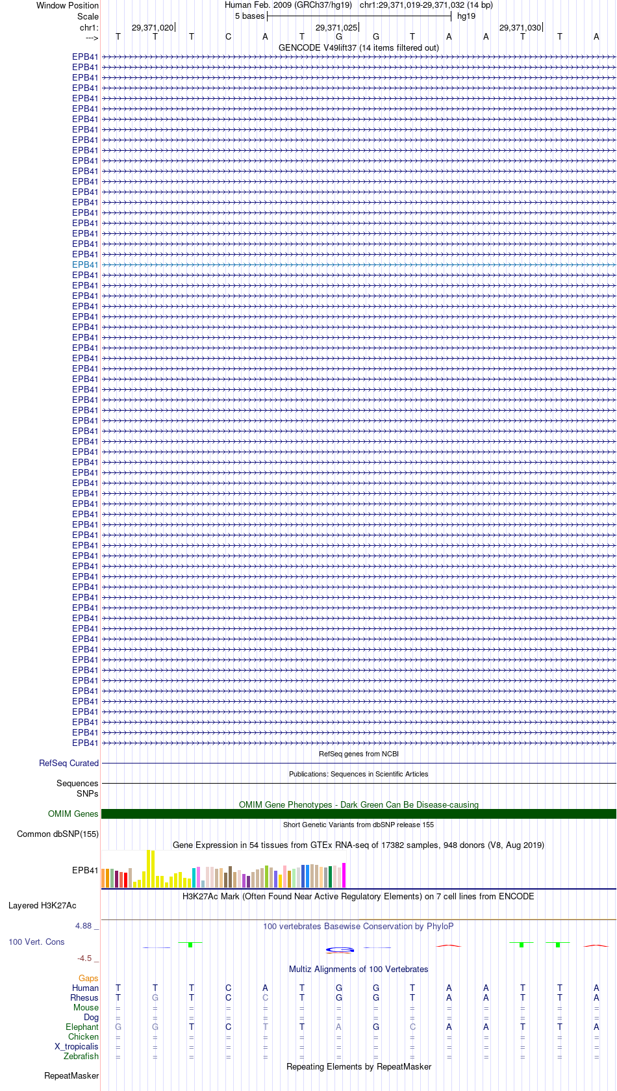
Task: Click the hg19 label beside scale bar
Action: pos(466,16)
